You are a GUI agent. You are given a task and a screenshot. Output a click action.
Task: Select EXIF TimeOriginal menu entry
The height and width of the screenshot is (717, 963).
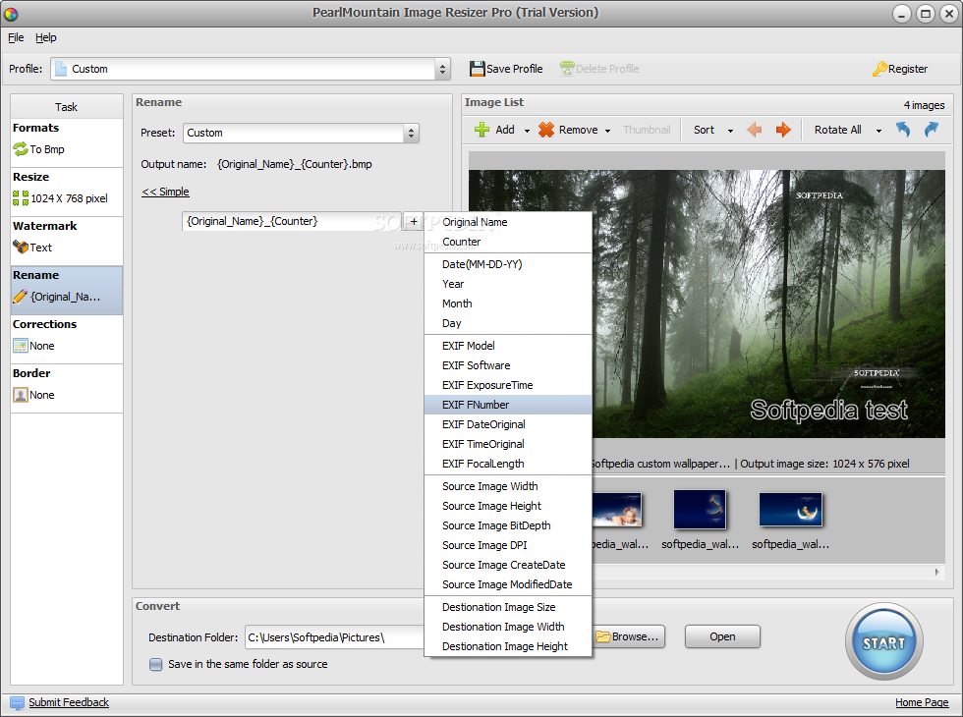(x=508, y=444)
